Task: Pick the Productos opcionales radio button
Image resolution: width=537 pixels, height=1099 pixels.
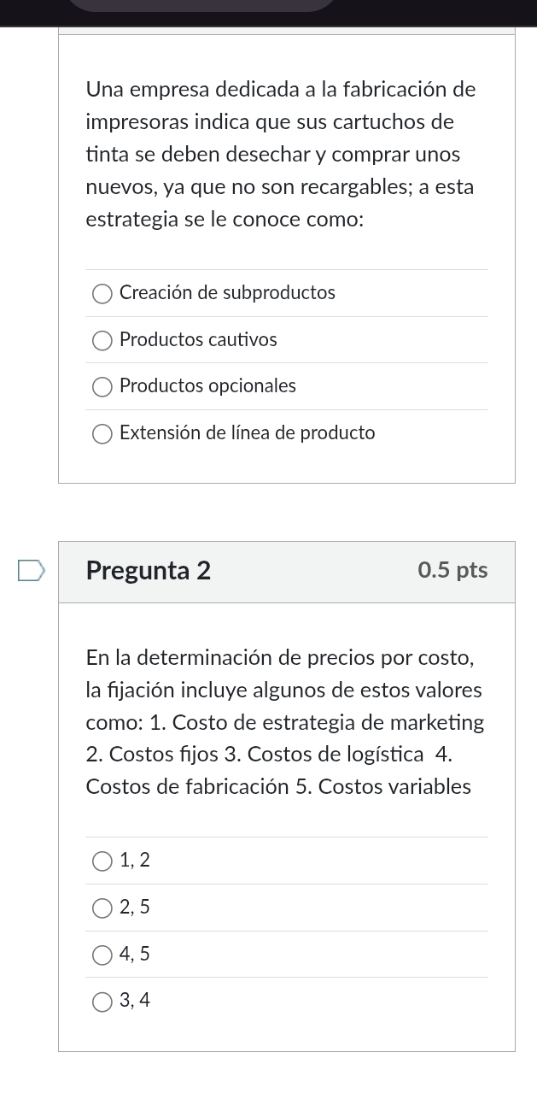Action: (102, 388)
